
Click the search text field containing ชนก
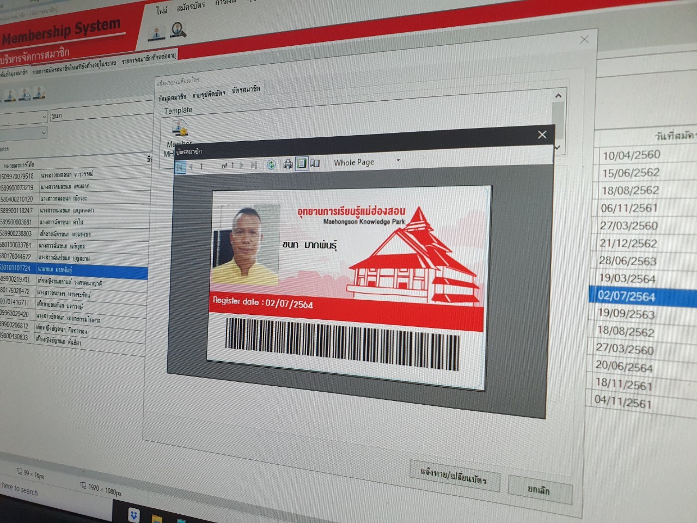pyautogui.click(x=98, y=113)
